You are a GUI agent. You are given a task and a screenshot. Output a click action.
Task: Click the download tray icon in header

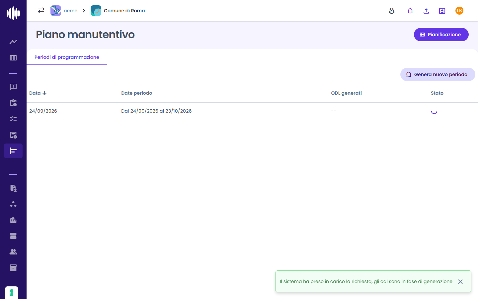click(x=442, y=11)
